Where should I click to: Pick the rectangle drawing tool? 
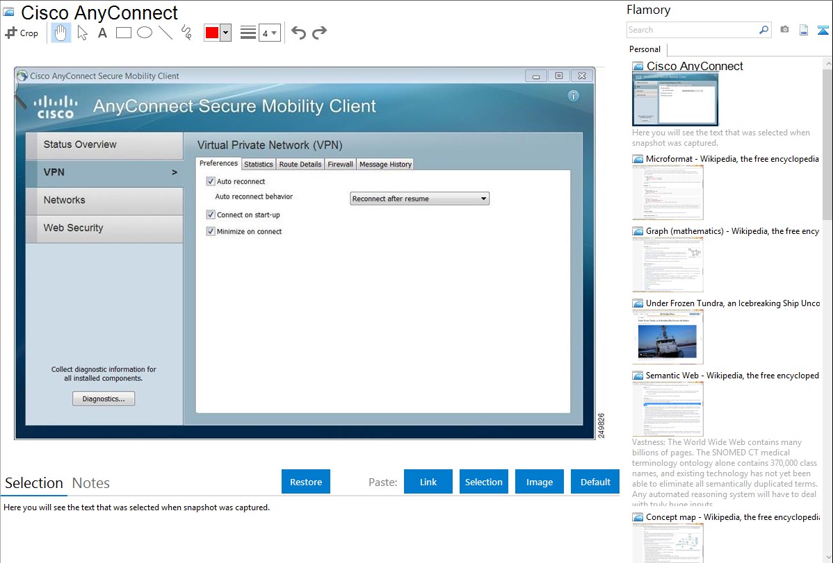pyautogui.click(x=123, y=33)
